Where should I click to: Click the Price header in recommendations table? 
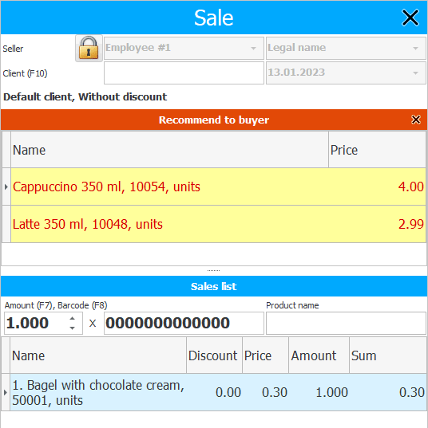coord(377,150)
